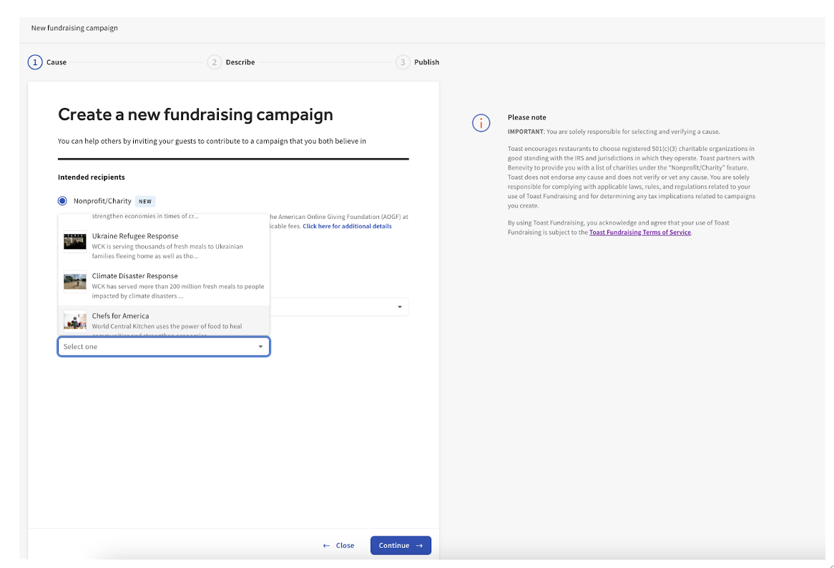Image resolution: width=834 pixels, height=568 pixels.
Task: Open 'Click here for additional details' link
Action: coord(347,226)
